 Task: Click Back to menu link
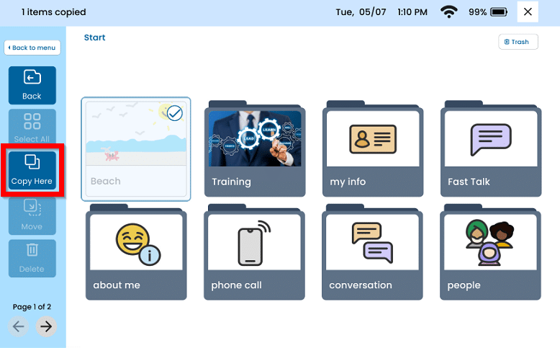pos(32,48)
